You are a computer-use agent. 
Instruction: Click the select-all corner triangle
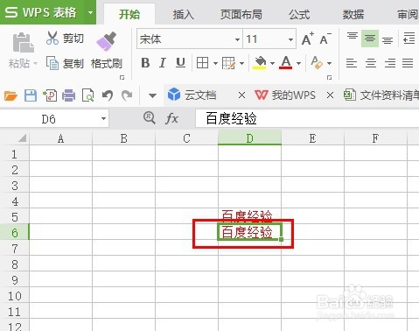click(x=22, y=137)
